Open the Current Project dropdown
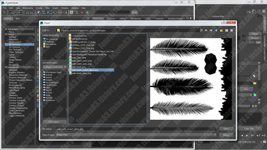 [x=65, y=67]
